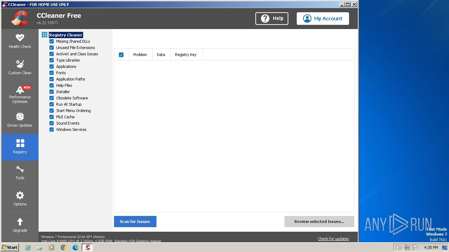Screen dimensions: 449x252
Task: Open the Driver Updater section
Action: 20,121
